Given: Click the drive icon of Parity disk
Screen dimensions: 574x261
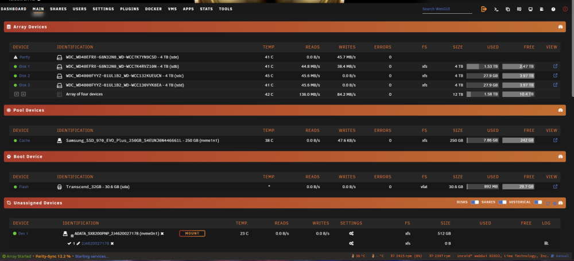Looking at the screenshot, I should click(x=59, y=57).
